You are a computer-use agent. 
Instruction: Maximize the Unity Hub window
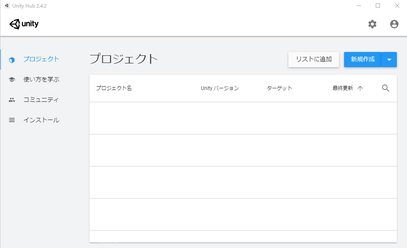pyautogui.click(x=378, y=6)
